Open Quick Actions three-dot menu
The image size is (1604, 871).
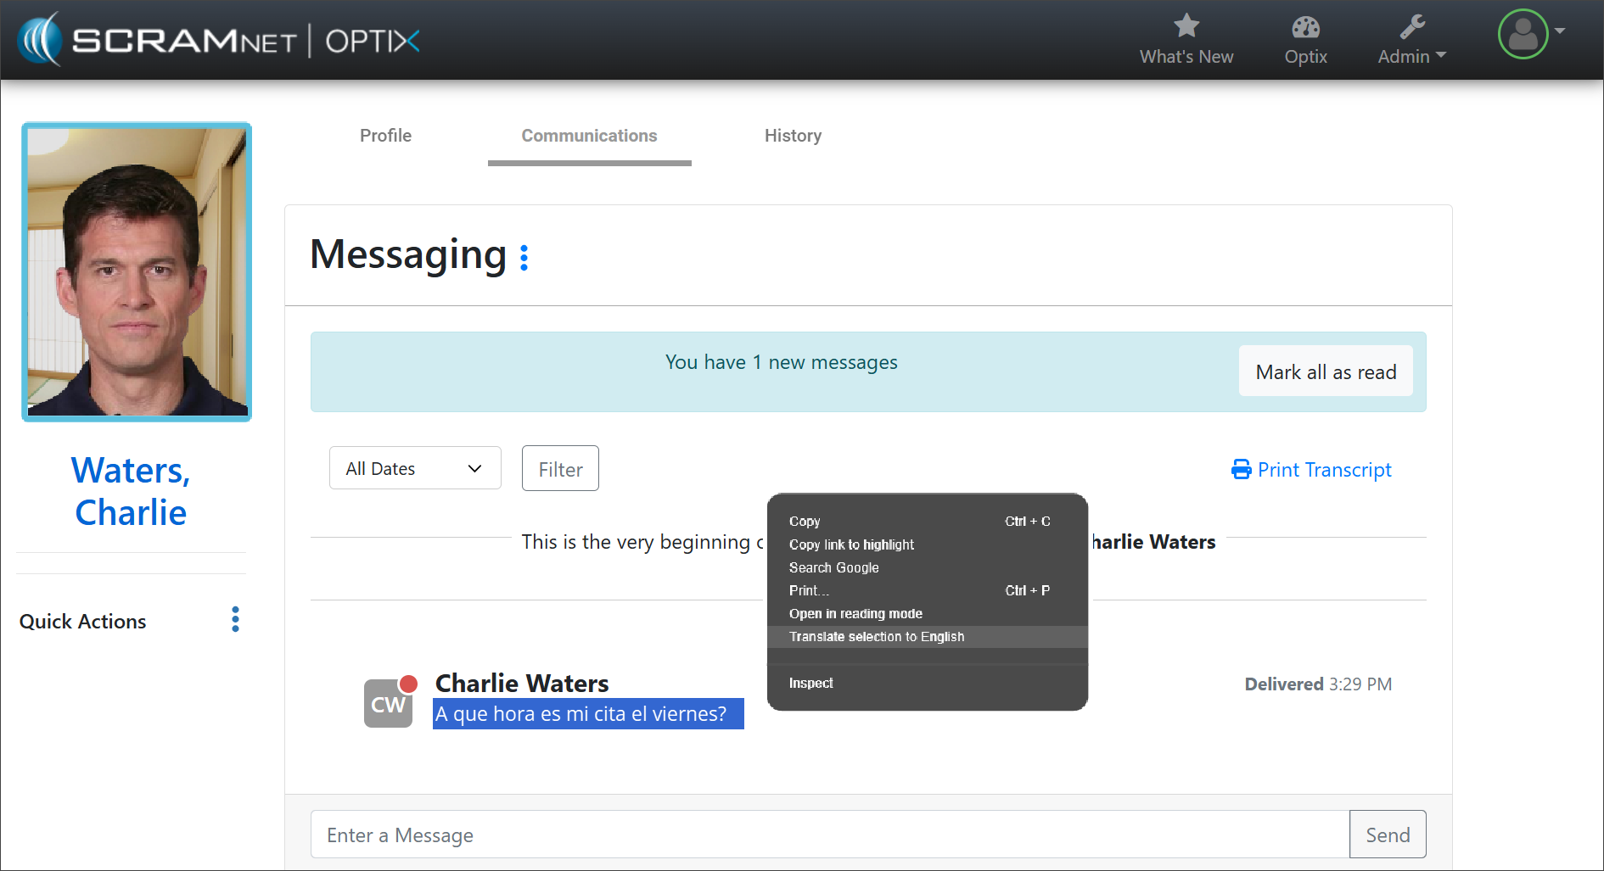[x=235, y=620]
